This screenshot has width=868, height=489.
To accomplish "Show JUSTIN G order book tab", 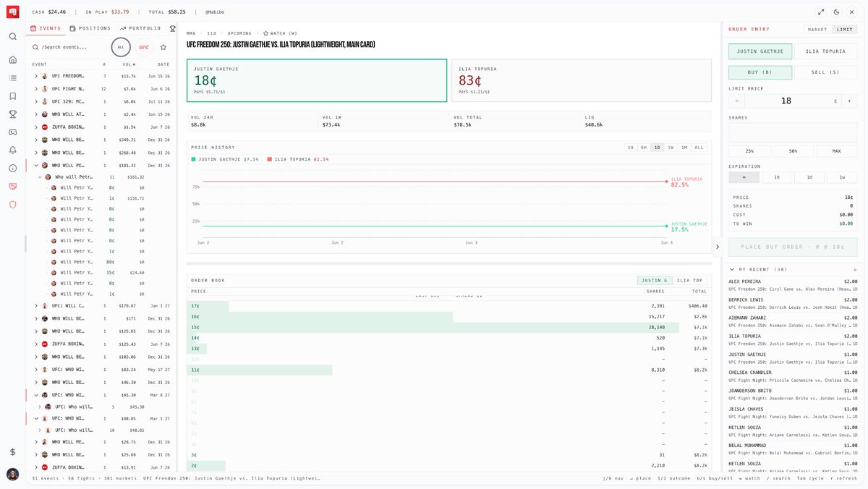I will (x=655, y=281).
